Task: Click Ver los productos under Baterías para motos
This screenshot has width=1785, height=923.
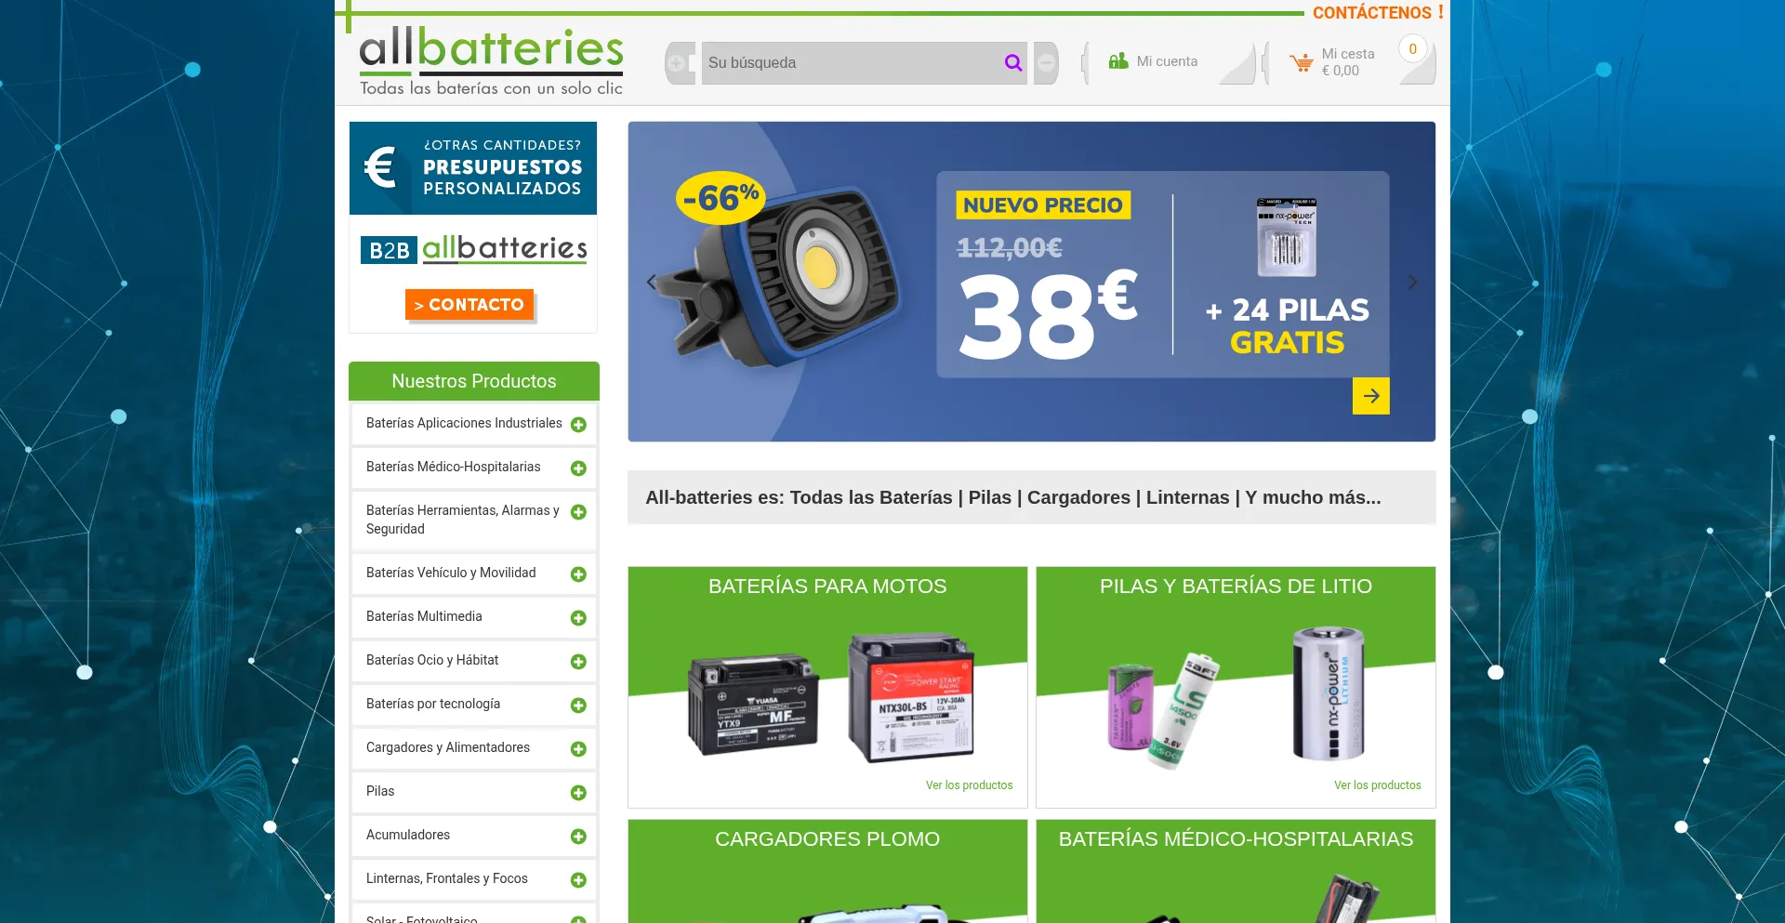Action: pyautogui.click(x=969, y=785)
